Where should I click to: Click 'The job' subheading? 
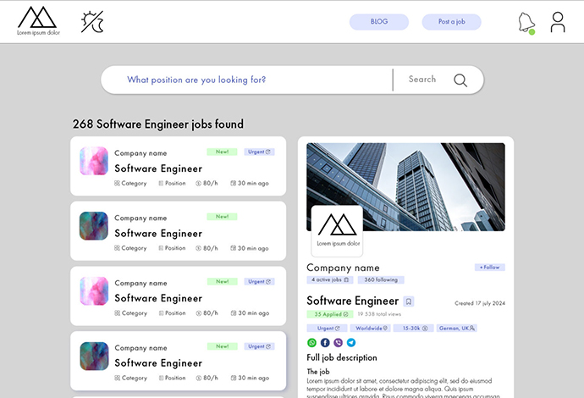(x=317, y=372)
